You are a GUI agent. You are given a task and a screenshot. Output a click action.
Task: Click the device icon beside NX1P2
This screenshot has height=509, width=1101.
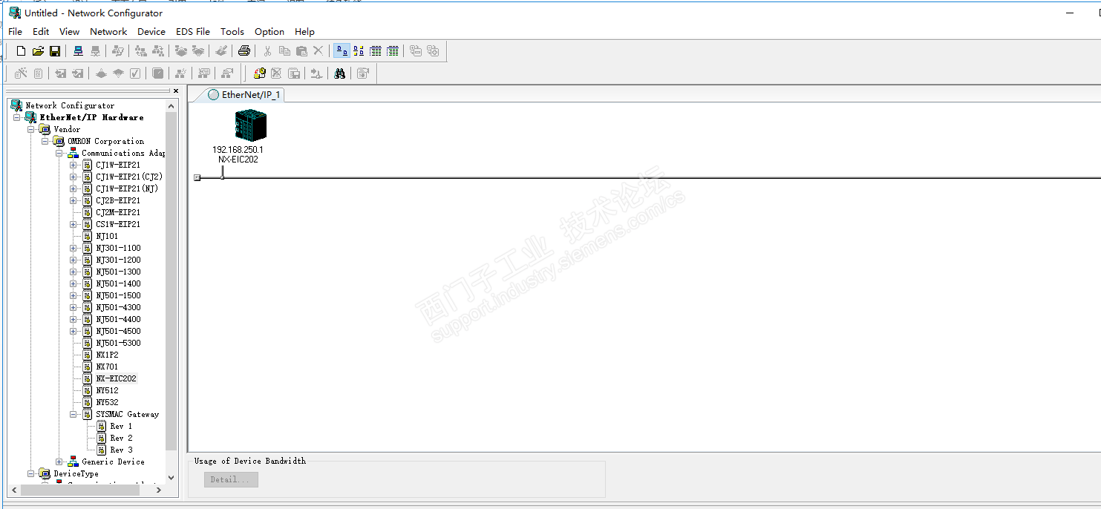[x=88, y=355]
